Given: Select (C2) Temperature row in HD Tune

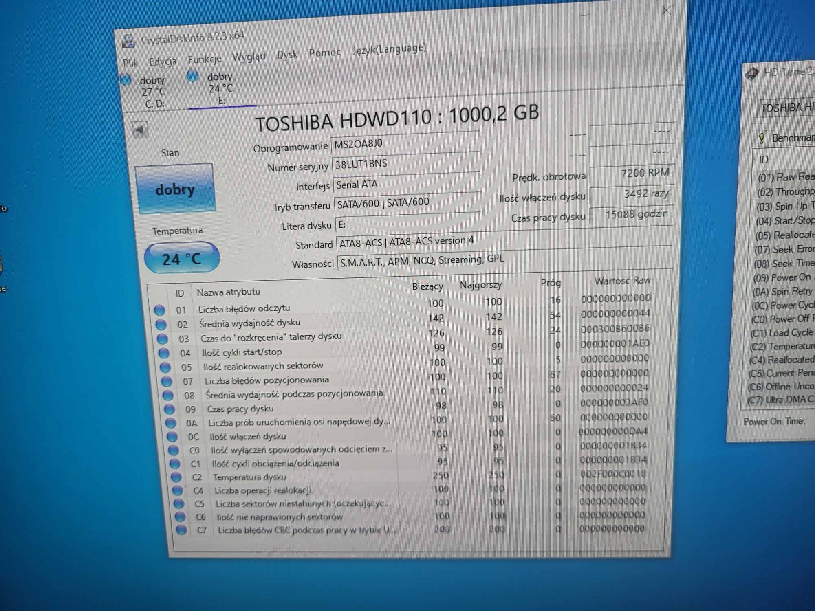Looking at the screenshot, I should point(782,346).
